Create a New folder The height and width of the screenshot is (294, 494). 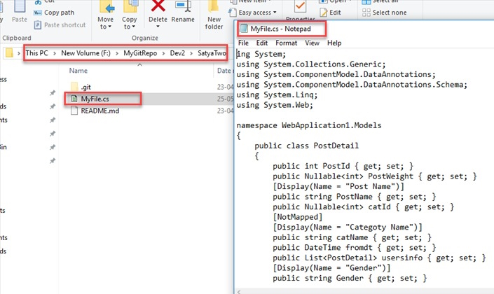tap(214, 15)
